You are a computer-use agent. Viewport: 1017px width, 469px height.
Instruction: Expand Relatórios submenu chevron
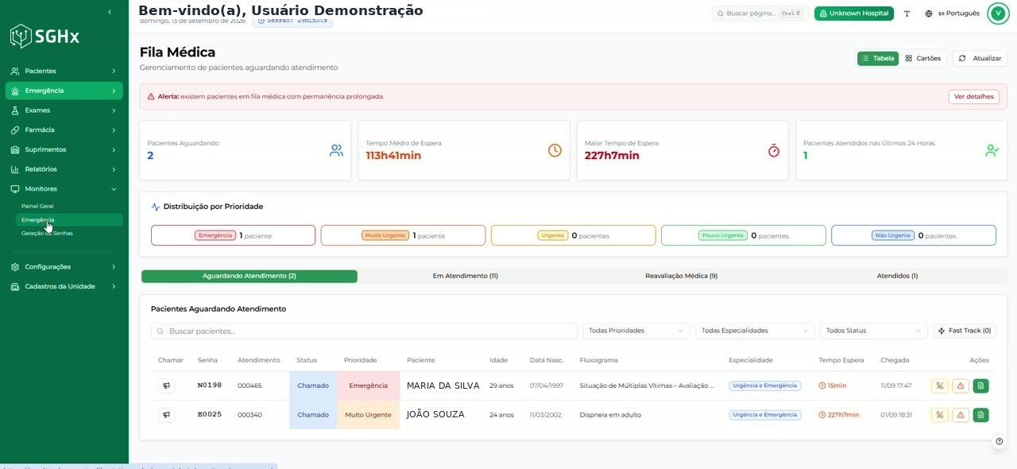click(x=114, y=169)
